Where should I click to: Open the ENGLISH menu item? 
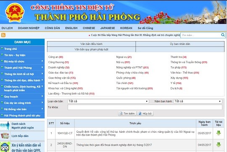[x=71, y=28]
